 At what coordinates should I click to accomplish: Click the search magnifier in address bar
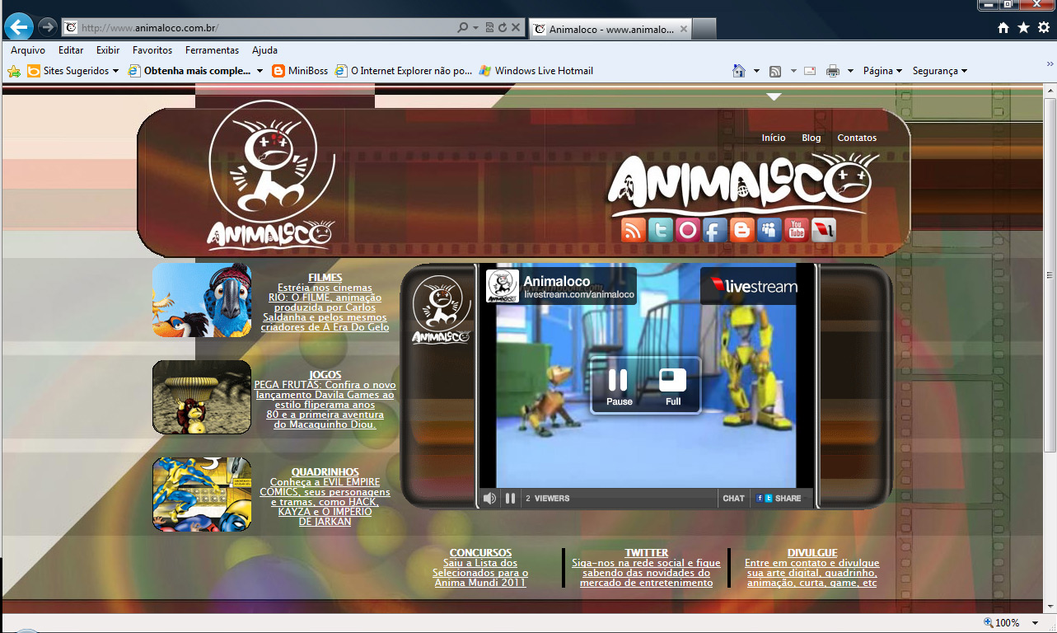click(463, 27)
